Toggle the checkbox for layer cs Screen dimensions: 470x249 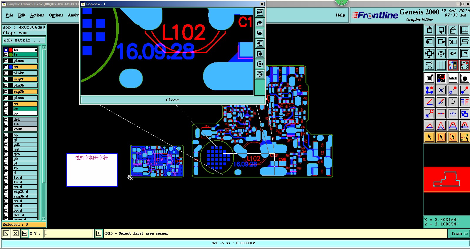coord(6,67)
